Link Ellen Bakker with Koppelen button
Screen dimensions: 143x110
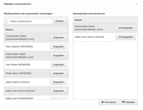(x=58, y=47)
